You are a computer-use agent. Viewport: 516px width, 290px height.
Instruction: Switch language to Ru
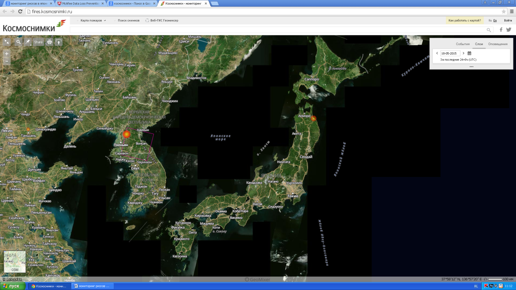pos(490,21)
